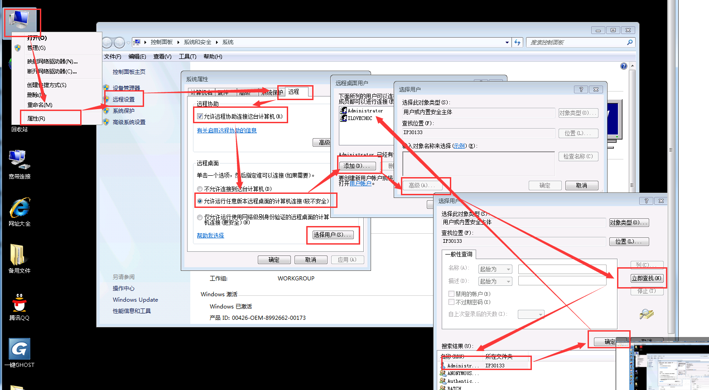Click the user icon beside ILOVECHOC
Viewport: 709px width, 390px height.
[343, 118]
